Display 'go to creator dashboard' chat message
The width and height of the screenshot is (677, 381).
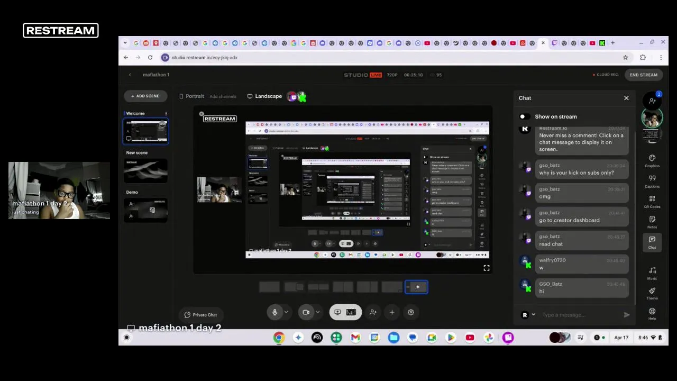click(581, 217)
